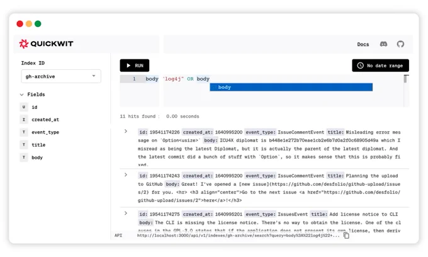Expand result row with id 19541174226
Image resolution: width=428 pixels, height=257 pixels.
pos(126,132)
